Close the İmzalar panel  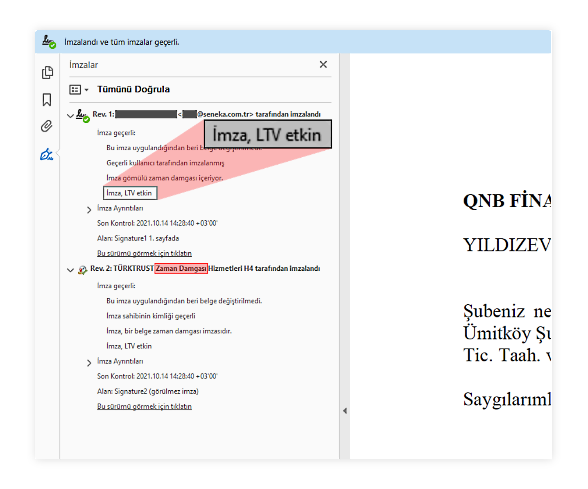(323, 64)
